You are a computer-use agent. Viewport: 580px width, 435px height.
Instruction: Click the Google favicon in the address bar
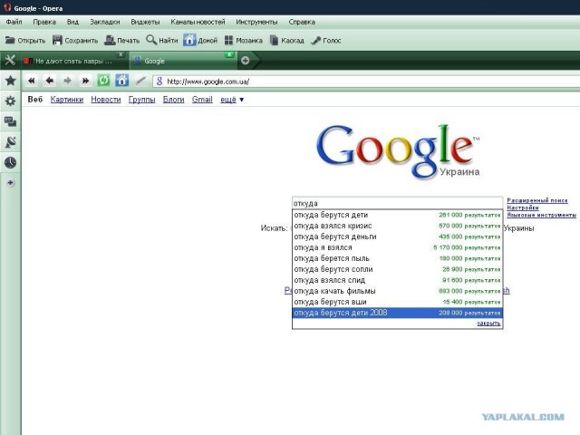[x=159, y=82]
